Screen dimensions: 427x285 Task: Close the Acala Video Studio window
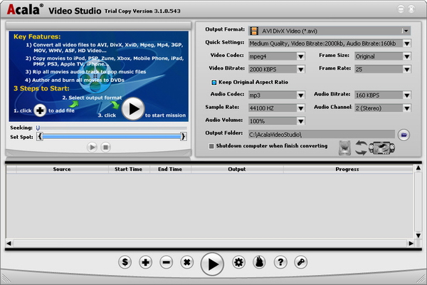[411, 9]
